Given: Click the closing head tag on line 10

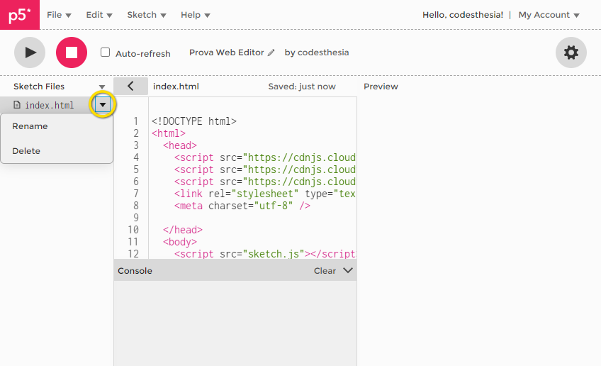Looking at the screenshot, I should click(x=182, y=230).
